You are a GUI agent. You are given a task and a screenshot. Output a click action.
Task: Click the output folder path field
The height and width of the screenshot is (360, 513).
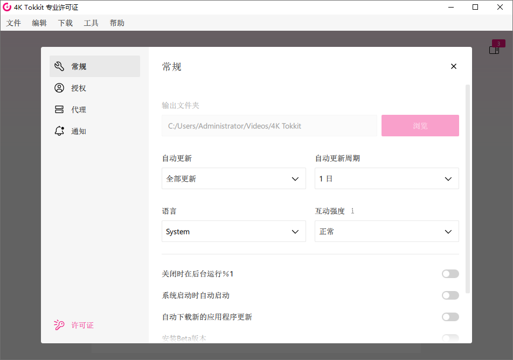[x=269, y=126]
